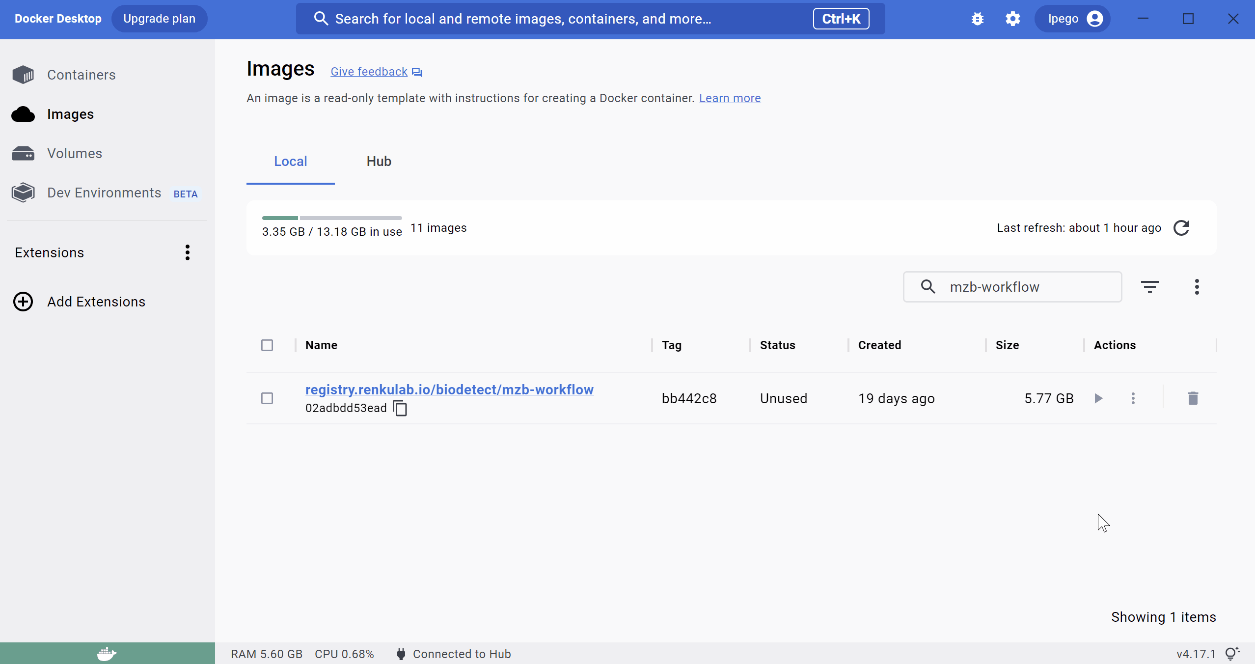
Task: Click the CPU 0.68% status entry
Action: tap(344, 654)
